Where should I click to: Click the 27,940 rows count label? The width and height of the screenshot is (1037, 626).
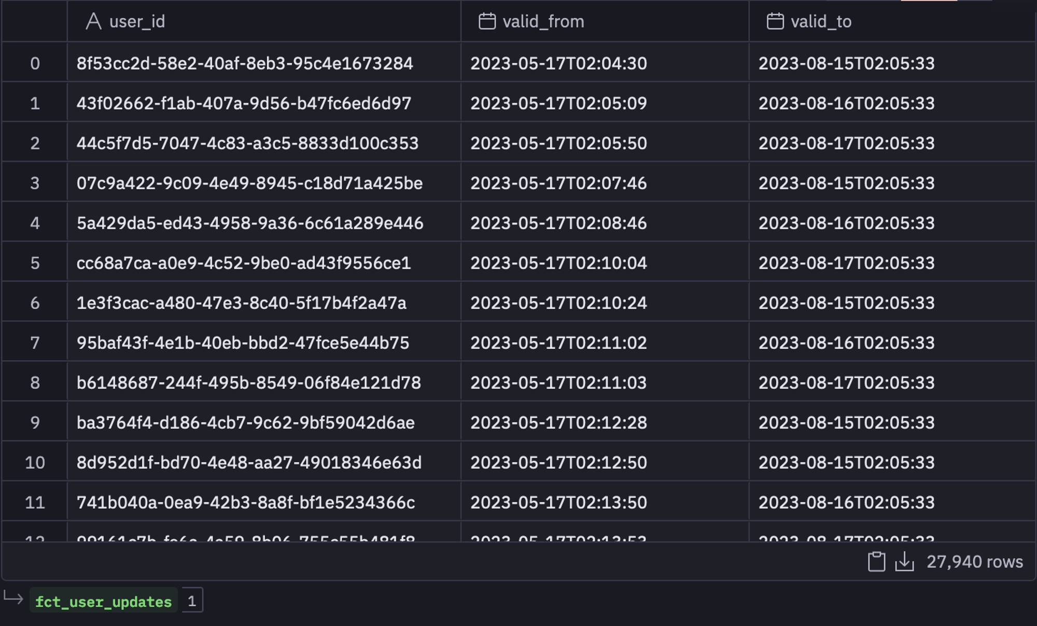pos(975,562)
